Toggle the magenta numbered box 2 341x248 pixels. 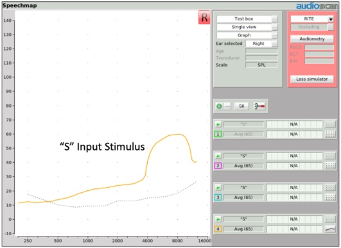[x=218, y=166]
